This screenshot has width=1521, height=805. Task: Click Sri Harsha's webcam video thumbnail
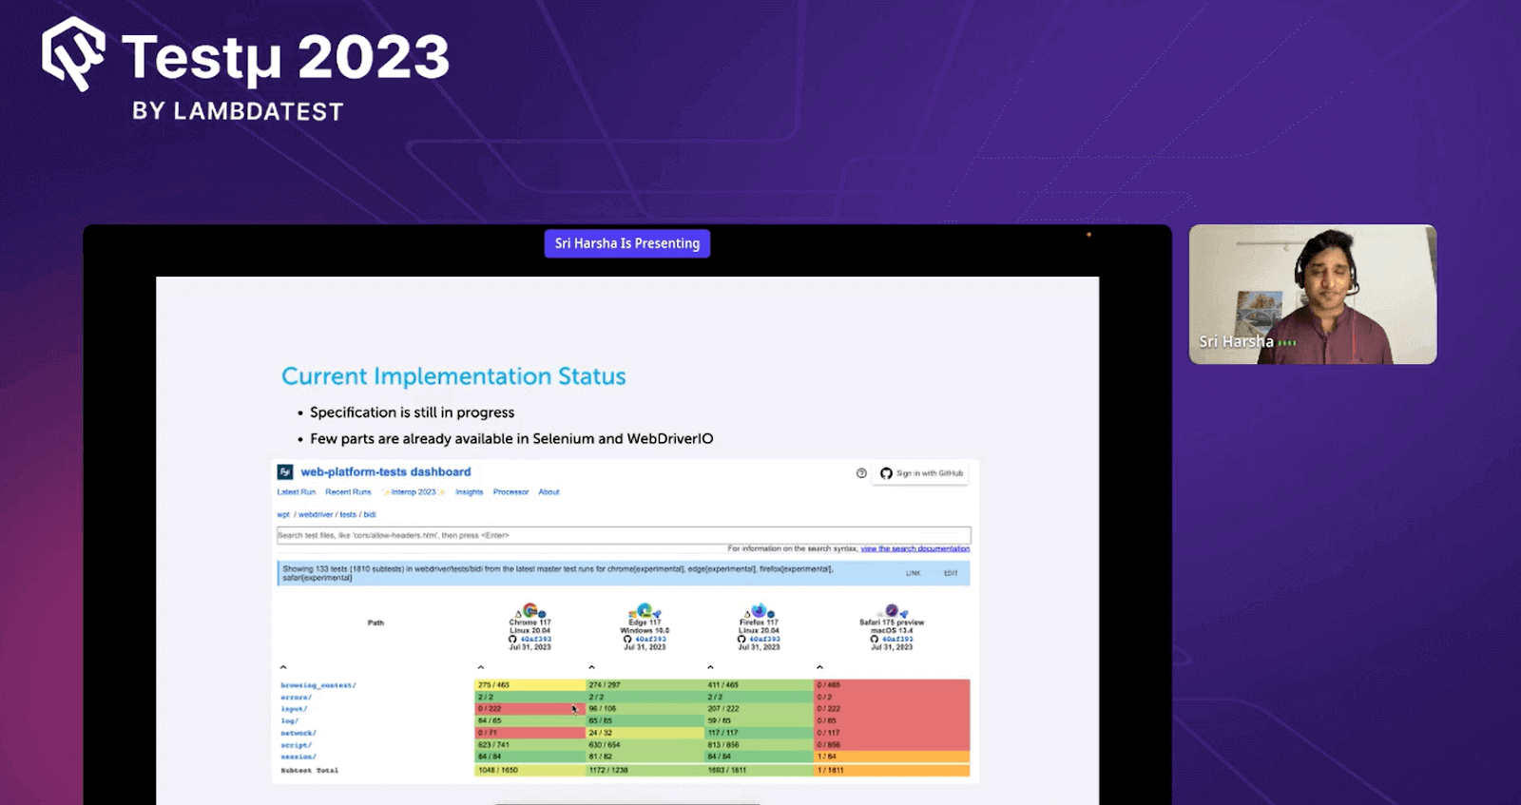pyautogui.click(x=1313, y=294)
